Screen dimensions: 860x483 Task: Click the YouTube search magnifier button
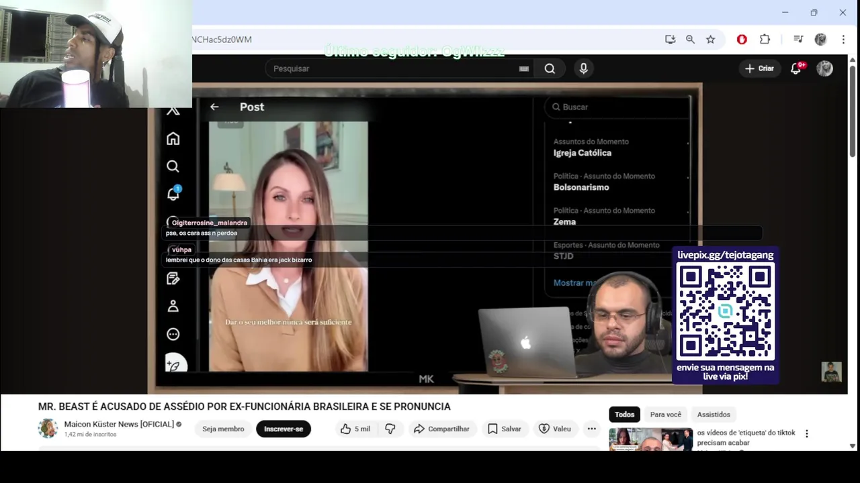pyautogui.click(x=550, y=68)
